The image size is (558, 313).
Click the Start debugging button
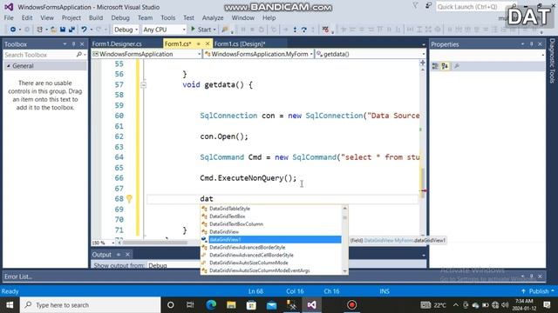pyautogui.click(x=201, y=30)
